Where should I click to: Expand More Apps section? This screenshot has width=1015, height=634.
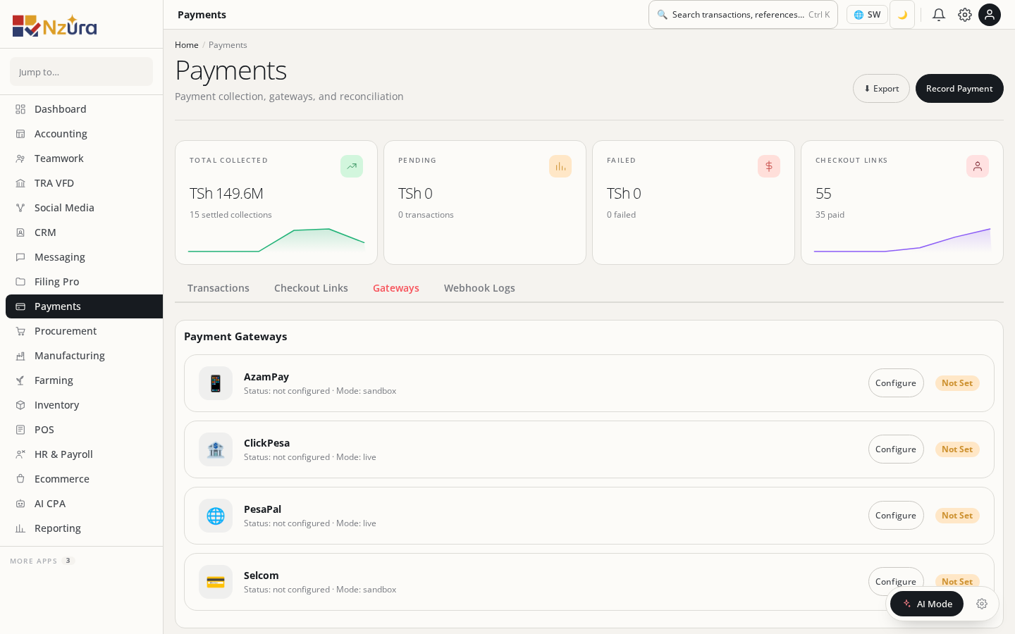pos(42,561)
